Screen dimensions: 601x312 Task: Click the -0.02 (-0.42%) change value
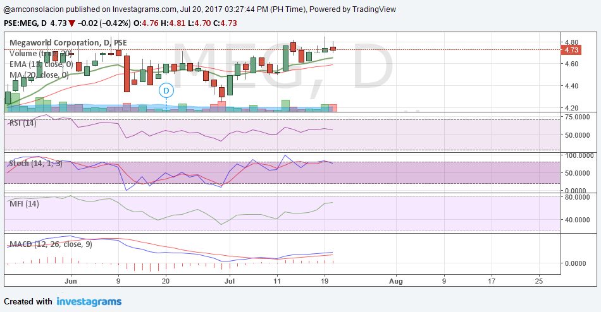[x=104, y=23]
